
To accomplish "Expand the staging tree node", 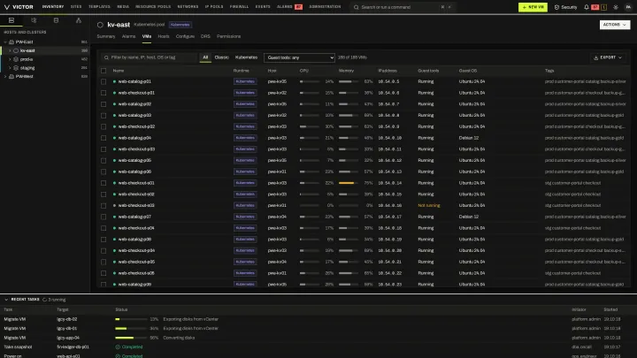I will tap(10, 68).
